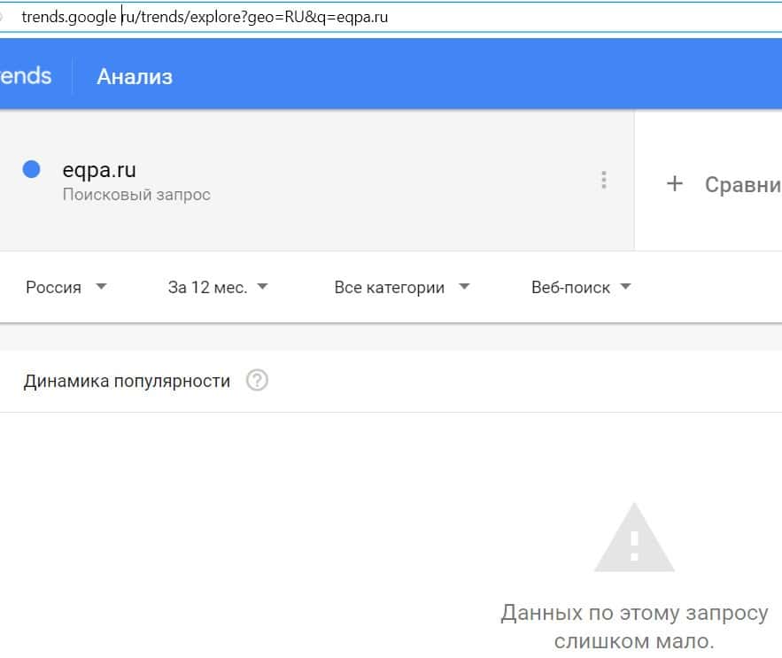Click the help icon beside Динамика популярности
This screenshot has height=658, width=782.
(x=257, y=381)
